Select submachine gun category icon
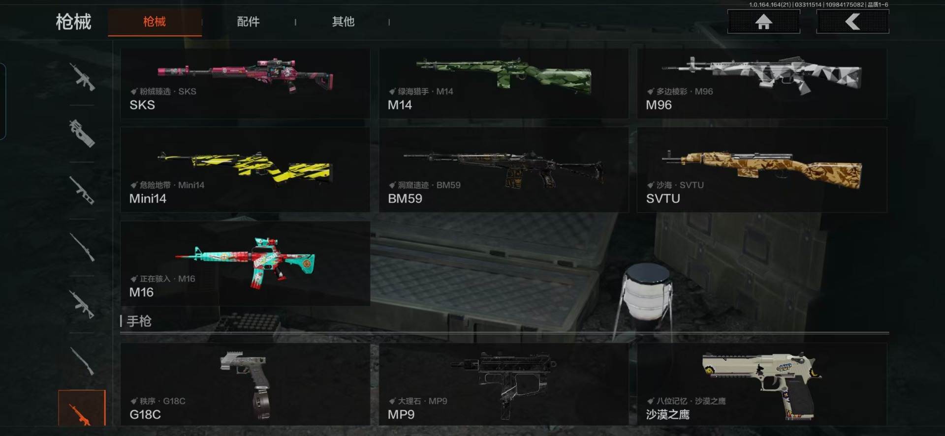Image resolution: width=945 pixels, height=436 pixels. tap(82, 133)
